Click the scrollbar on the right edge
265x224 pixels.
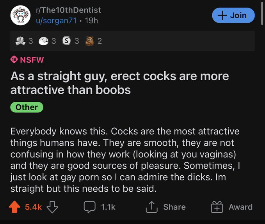click(262, 14)
